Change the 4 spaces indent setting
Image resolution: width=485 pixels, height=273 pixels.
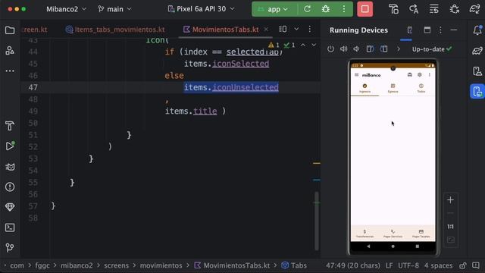pos(438,265)
